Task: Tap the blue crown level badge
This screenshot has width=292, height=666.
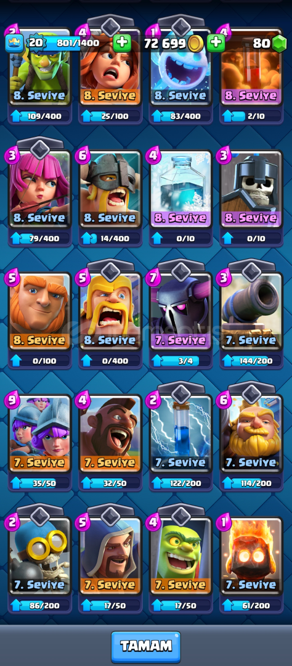Action: pyautogui.click(x=14, y=43)
